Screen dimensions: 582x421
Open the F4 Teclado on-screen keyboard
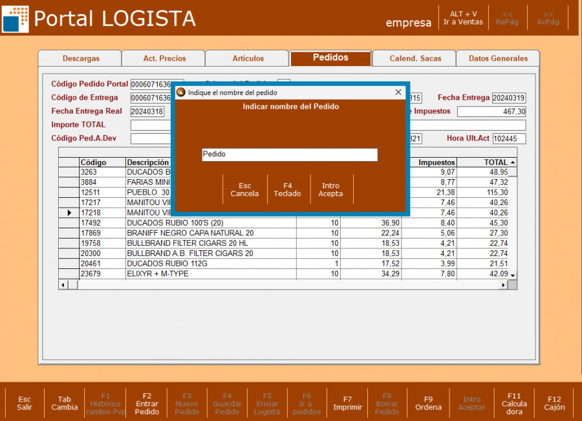pyautogui.click(x=287, y=189)
